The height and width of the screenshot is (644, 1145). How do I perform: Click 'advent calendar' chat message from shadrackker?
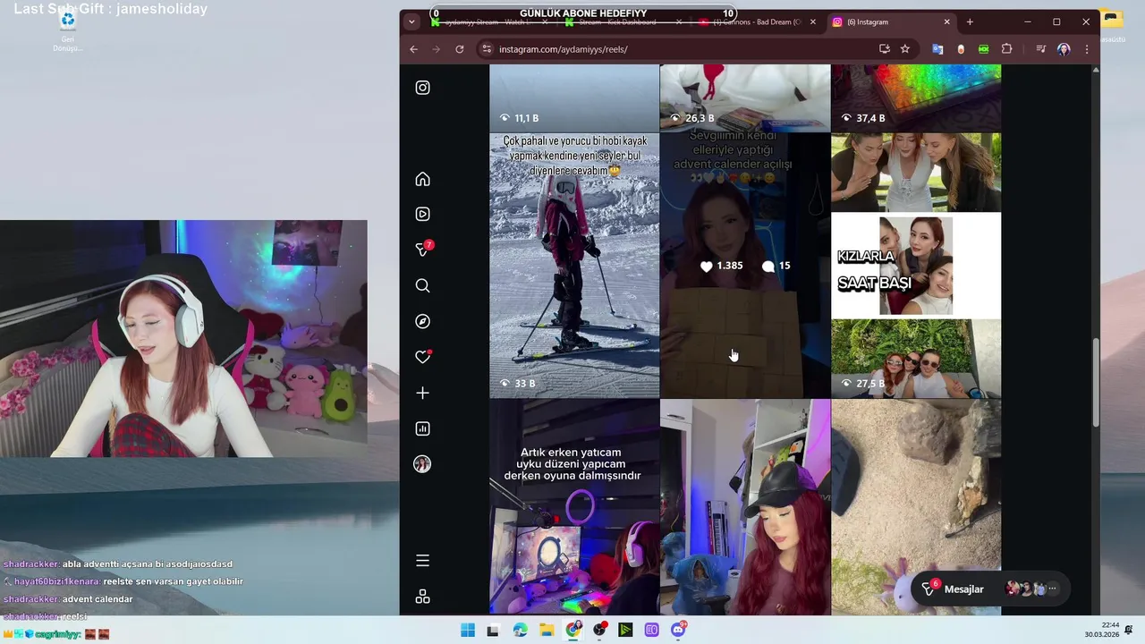click(x=98, y=599)
